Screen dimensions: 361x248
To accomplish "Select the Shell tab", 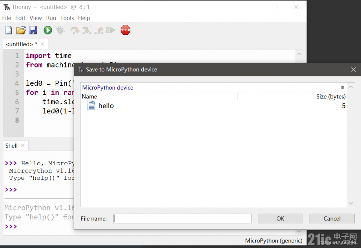I will [x=11, y=146].
